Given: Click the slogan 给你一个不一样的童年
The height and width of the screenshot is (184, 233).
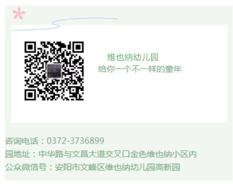Looking at the screenshot, I should pos(140,69).
